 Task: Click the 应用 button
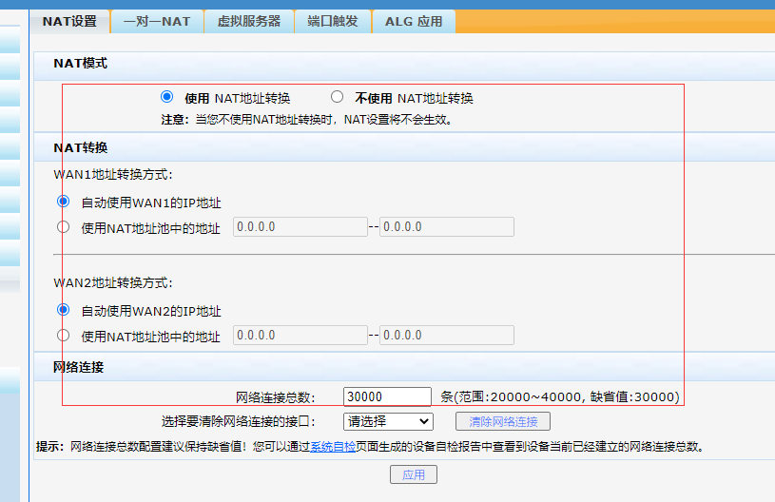[414, 474]
